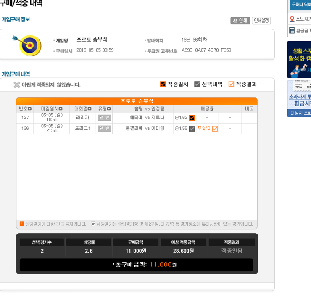Click the gray X not-won icon

coord(17,85)
